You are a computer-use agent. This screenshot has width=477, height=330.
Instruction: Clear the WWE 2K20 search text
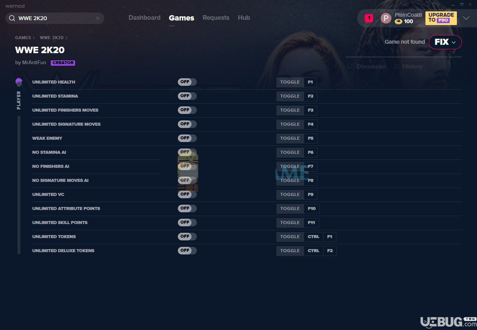click(x=97, y=18)
